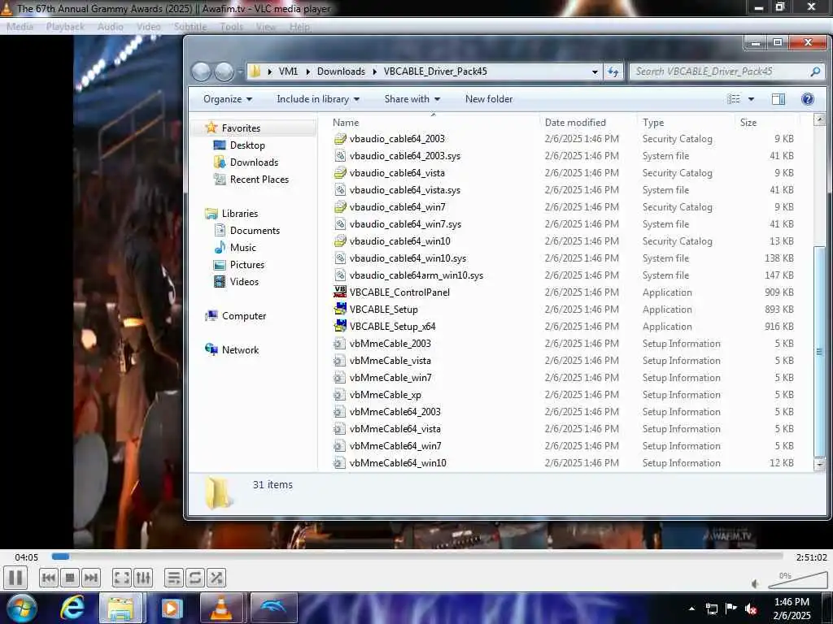Select Libraries in navigation pane
The image size is (833, 624).
click(x=240, y=214)
